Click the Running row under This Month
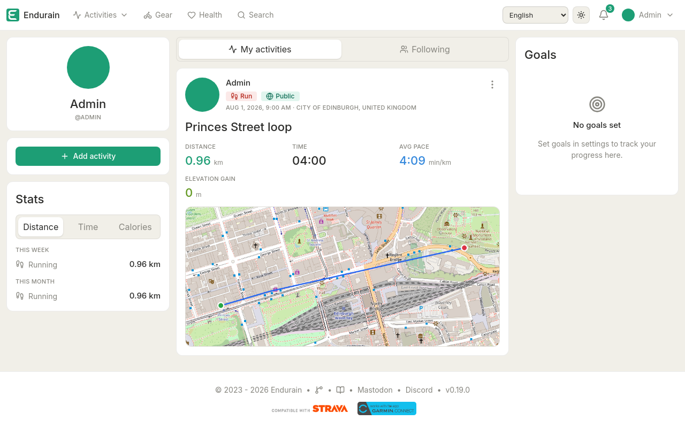The width and height of the screenshot is (685, 428). tap(88, 296)
